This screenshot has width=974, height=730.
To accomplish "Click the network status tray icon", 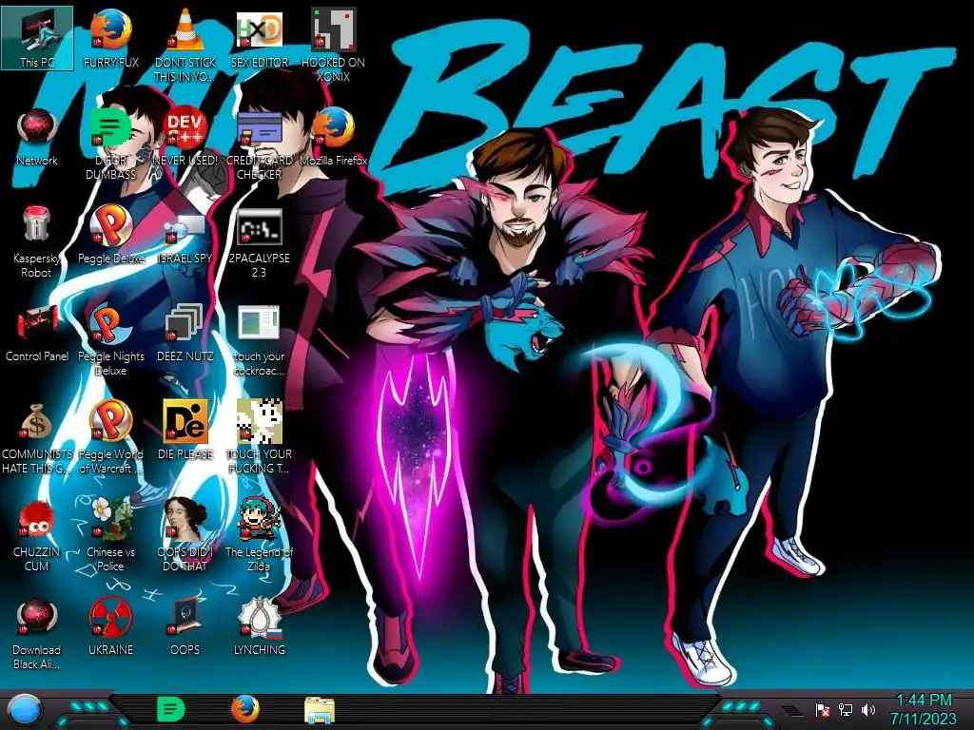I will coord(846,709).
